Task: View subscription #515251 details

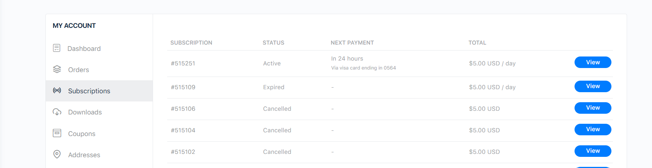Action: point(592,62)
